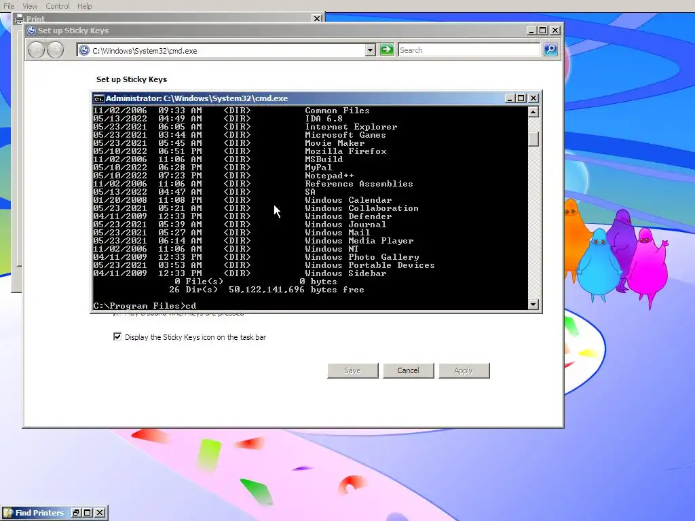The width and height of the screenshot is (695, 521).
Task: Click the IDA 6.8 directory entry
Action: point(324,118)
